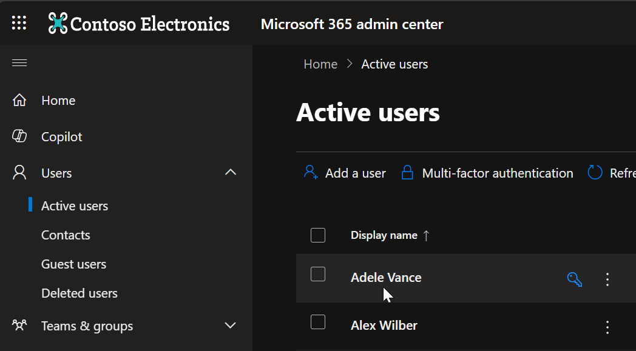
Task: Sort by the Display name column header
Action: (384, 235)
